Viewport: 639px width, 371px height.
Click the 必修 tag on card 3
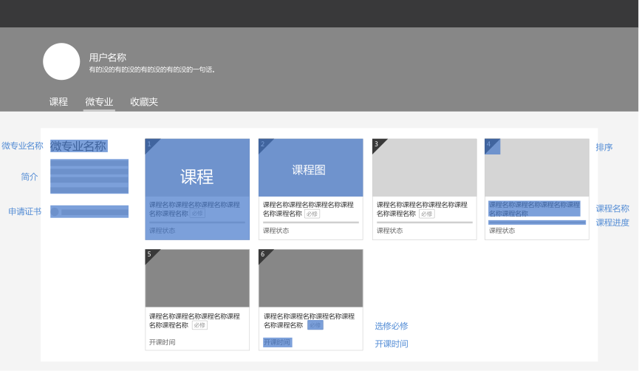[427, 214]
